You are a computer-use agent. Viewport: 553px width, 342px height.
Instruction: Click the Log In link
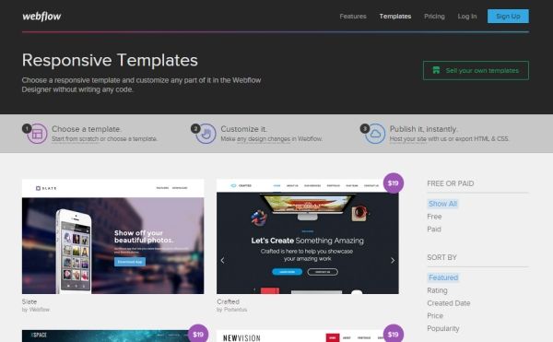(467, 17)
